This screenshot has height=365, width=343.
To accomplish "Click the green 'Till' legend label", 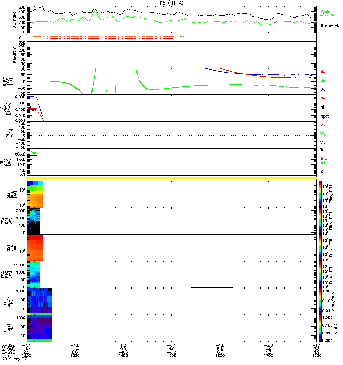I will (x=322, y=163).
